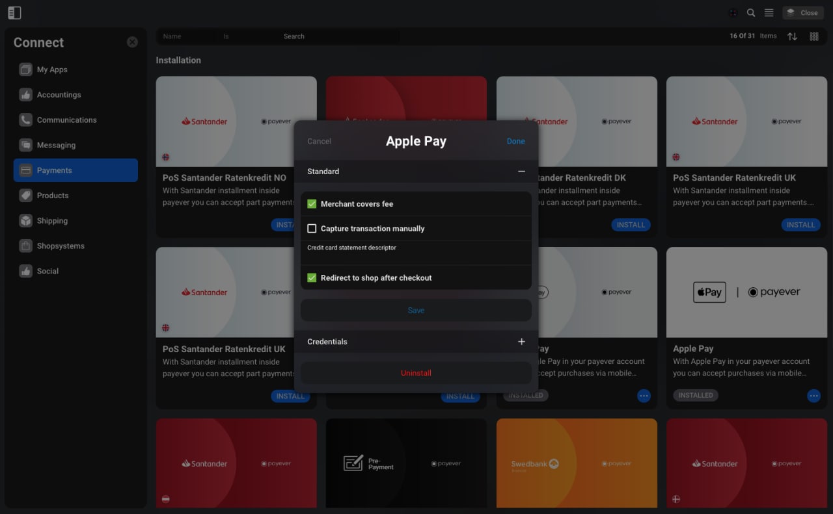Expand the Credentials section
833x514 pixels.
(x=521, y=342)
